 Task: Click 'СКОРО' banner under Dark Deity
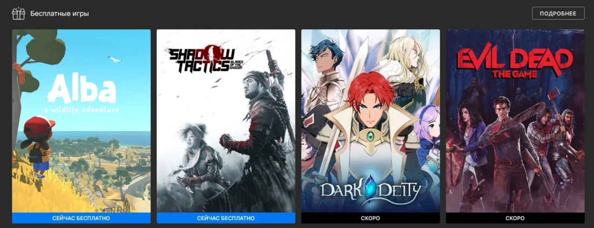[x=370, y=218]
